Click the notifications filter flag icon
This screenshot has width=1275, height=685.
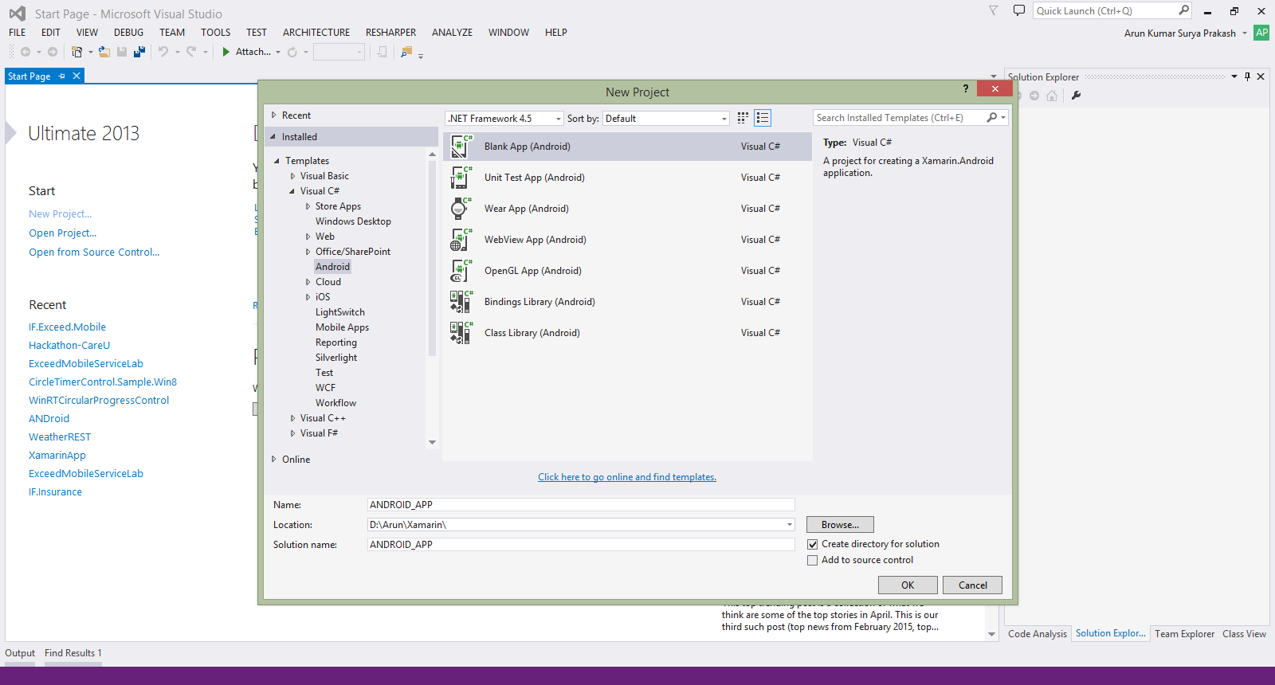[994, 10]
